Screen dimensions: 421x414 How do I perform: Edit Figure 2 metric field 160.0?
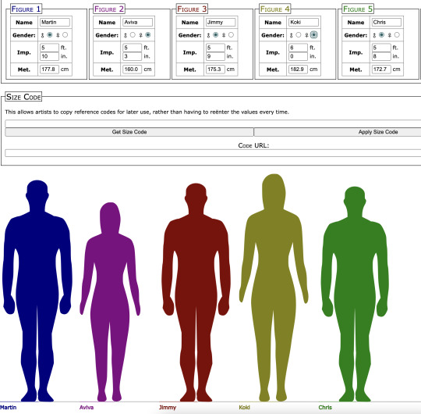click(x=132, y=70)
